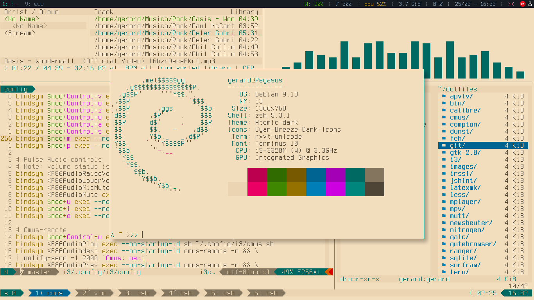Click 'utf-8[unix]' in vim statusline
The height and width of the screenshot is (300, 534).
click(248, 272)
